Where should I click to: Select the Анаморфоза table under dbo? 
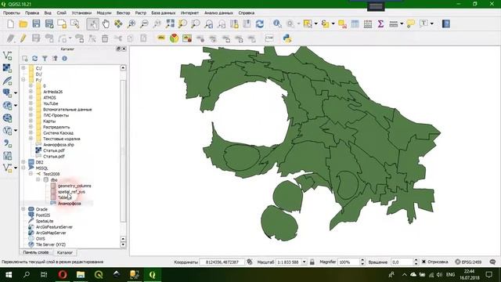70,204
